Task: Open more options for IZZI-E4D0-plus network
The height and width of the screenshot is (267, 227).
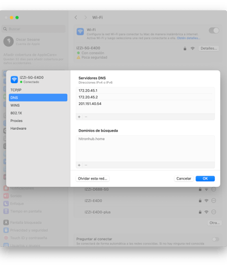Action: pos(214,212)
